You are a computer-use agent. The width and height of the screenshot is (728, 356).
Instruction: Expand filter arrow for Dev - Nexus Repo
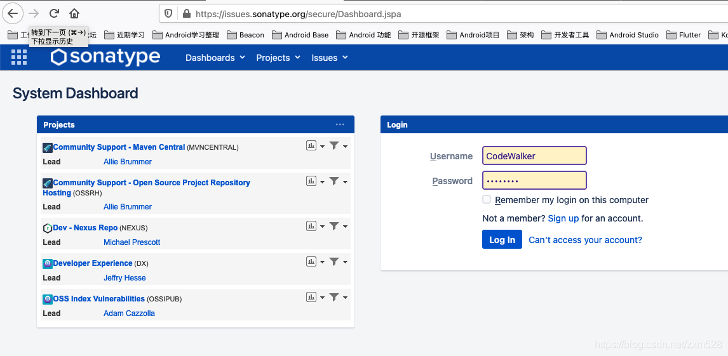(x=345, y=227)
